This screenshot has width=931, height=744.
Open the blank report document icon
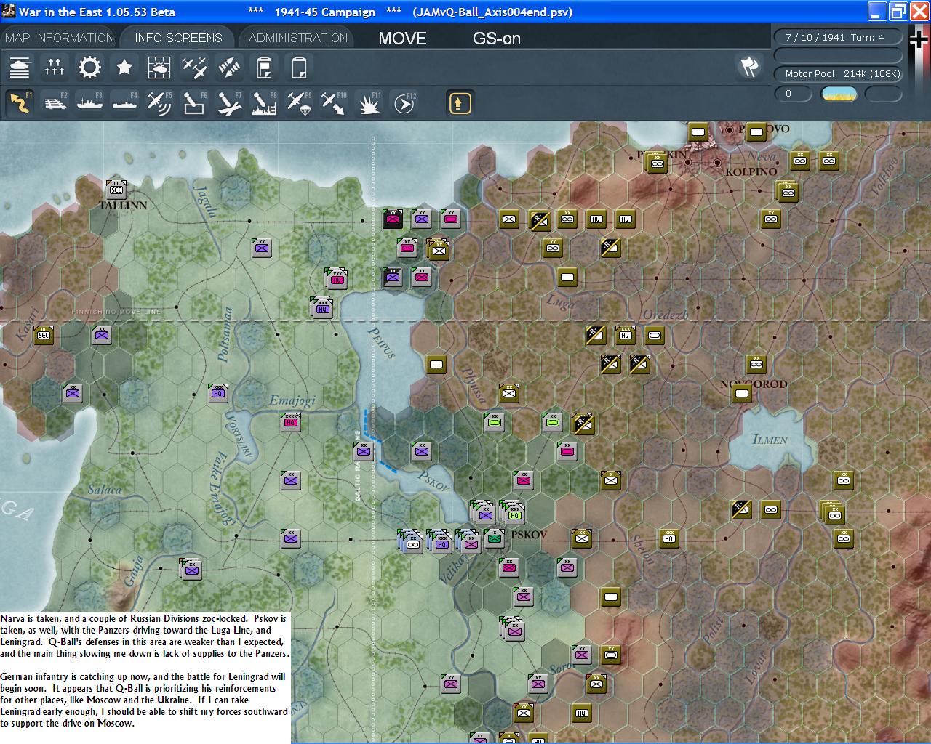[299, 68]
